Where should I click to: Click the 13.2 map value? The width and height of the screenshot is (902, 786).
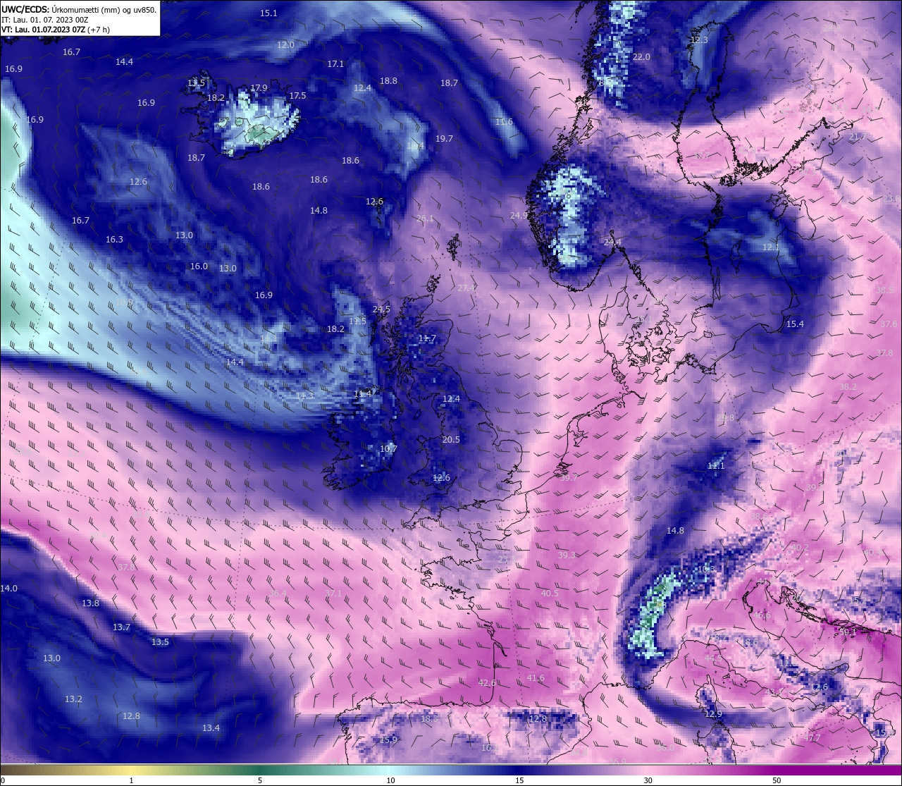pyautogui.click(x=73, y=699)
